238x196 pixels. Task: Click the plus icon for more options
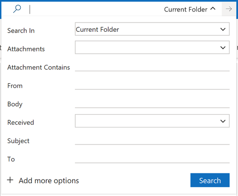pos(10,180)
